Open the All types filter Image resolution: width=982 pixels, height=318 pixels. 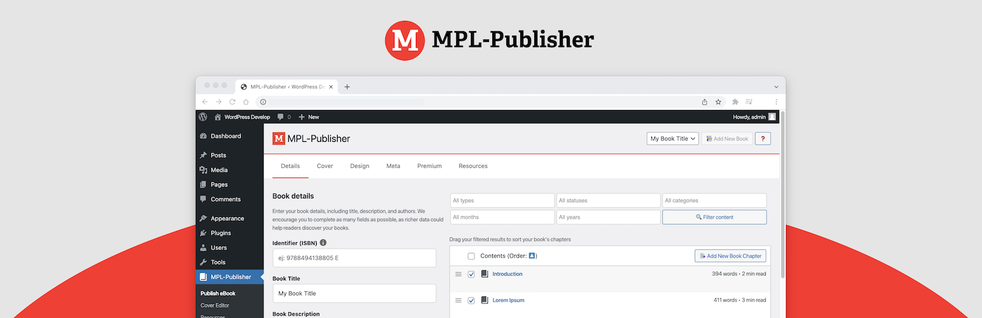click(x=502, y=200)
